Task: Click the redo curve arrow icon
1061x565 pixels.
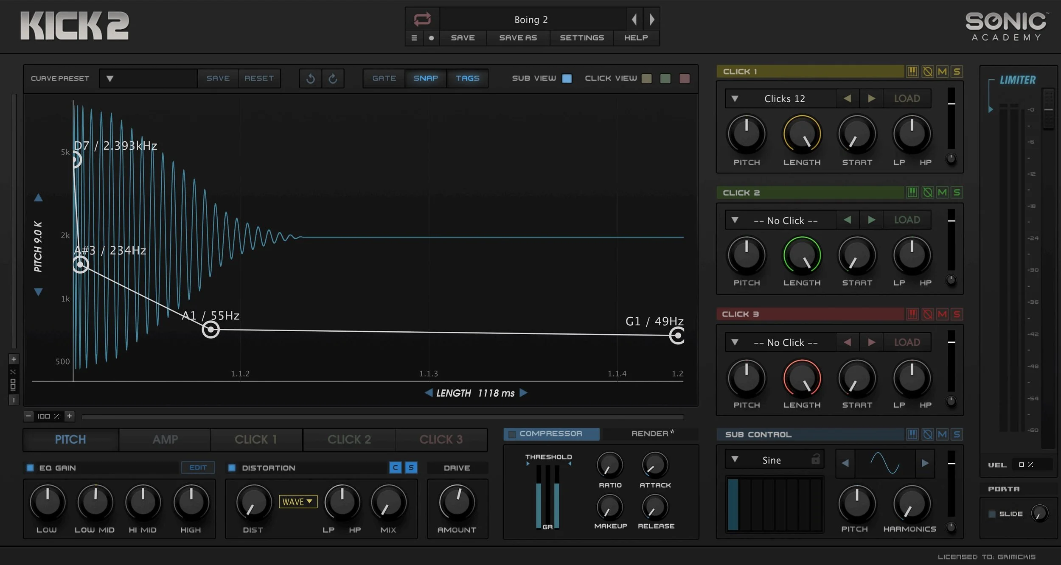Action: pos(333,78)
